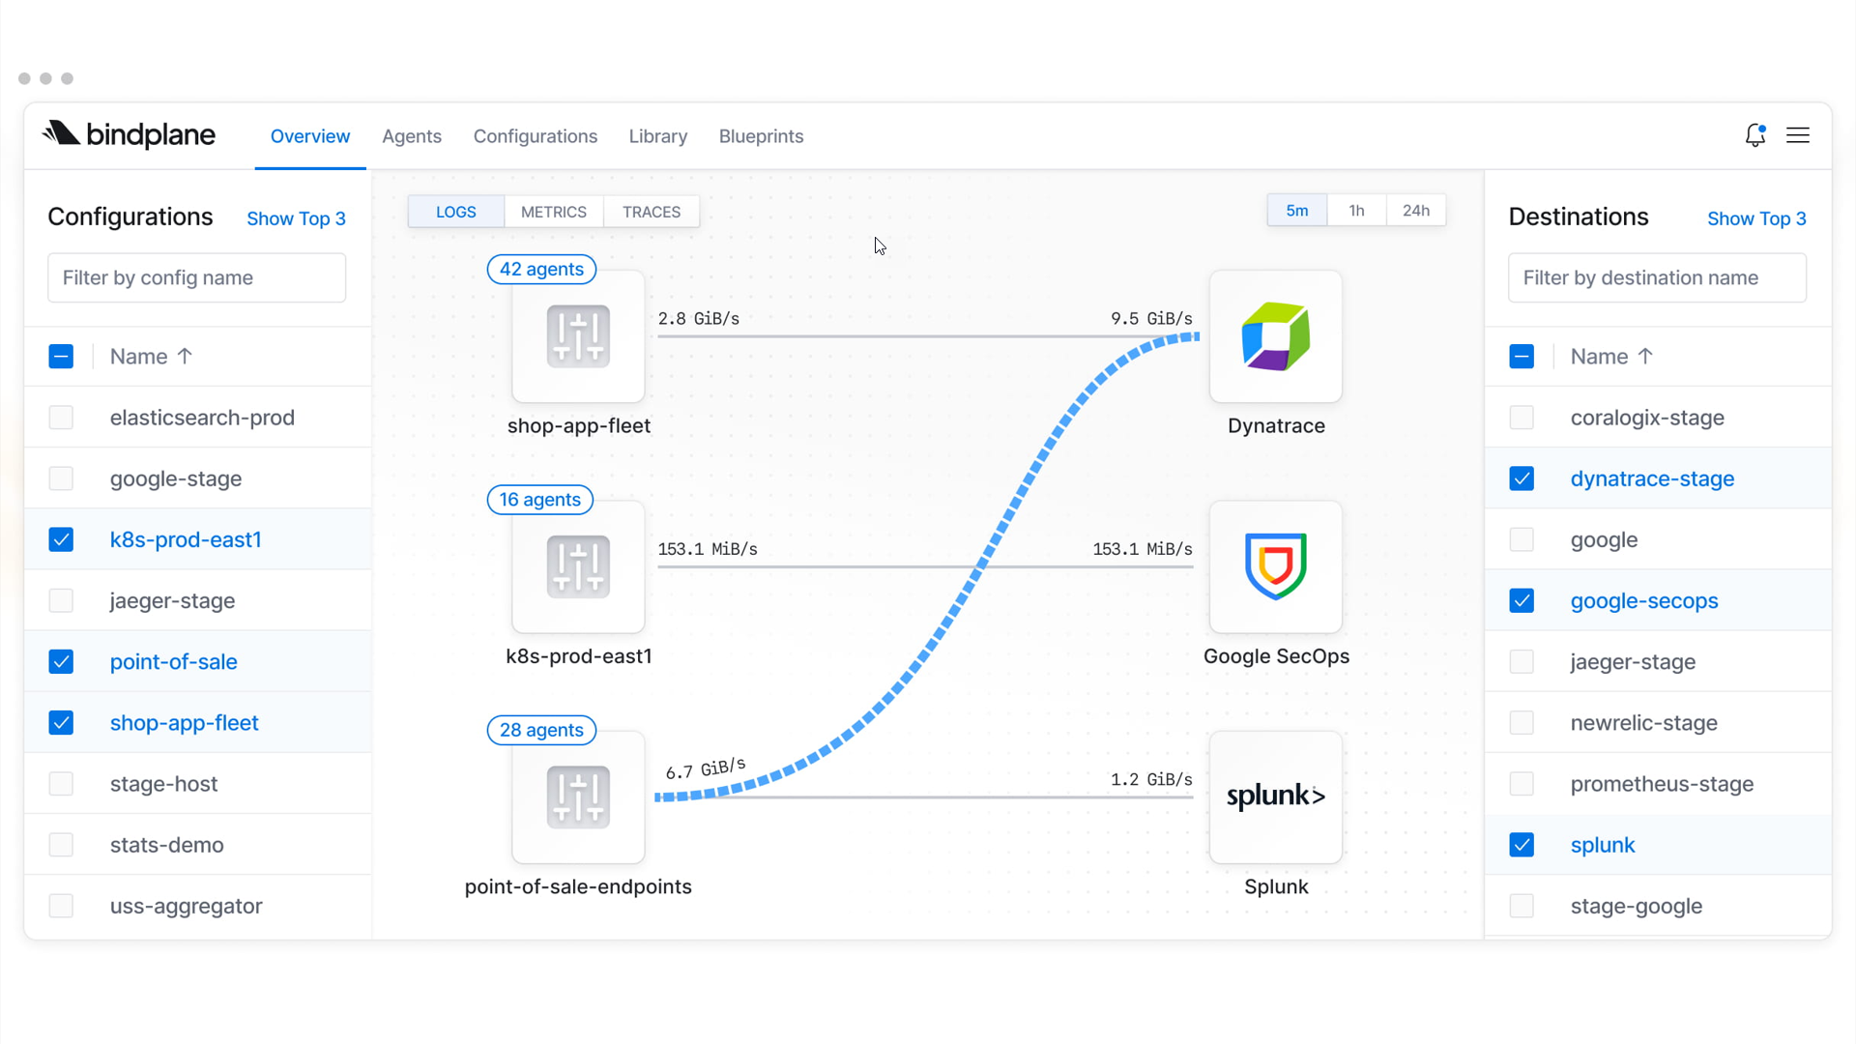1856x1044 pixels.
Task: Click the 9.5 GiB/s Dynatrace throughput label
Action: pyautogui.click(x=1151, y=318)
